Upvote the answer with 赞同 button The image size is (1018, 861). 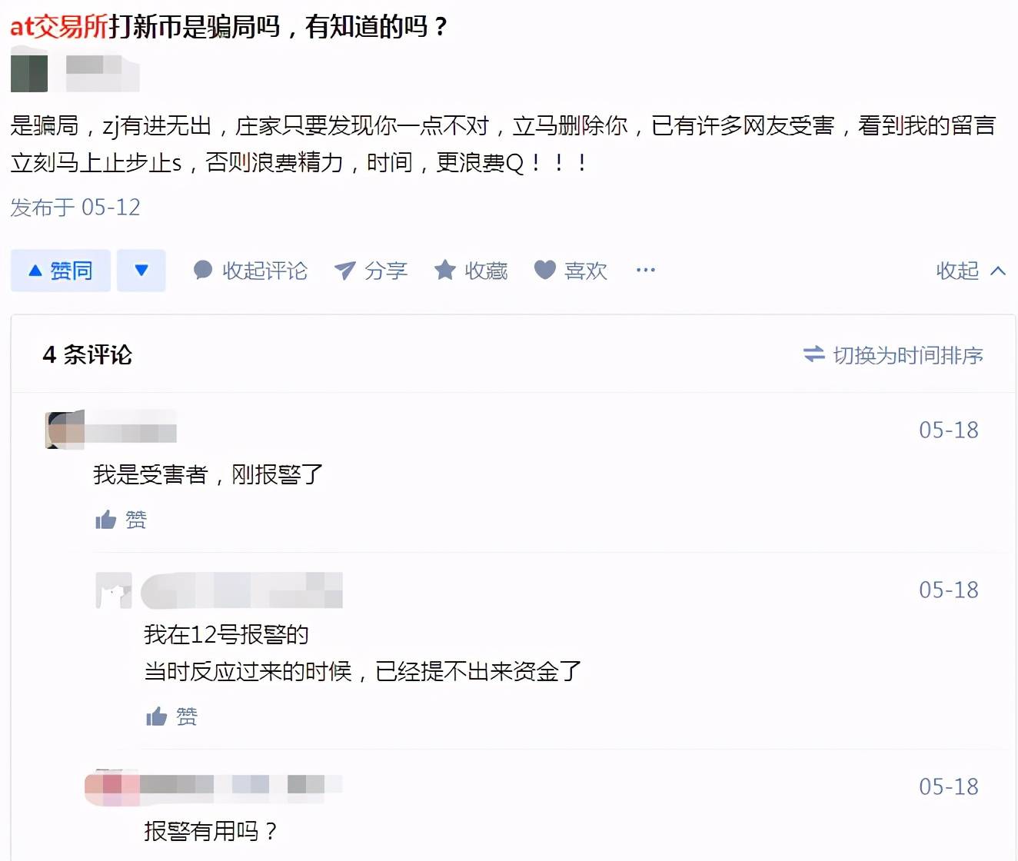(x=61, y=271)
